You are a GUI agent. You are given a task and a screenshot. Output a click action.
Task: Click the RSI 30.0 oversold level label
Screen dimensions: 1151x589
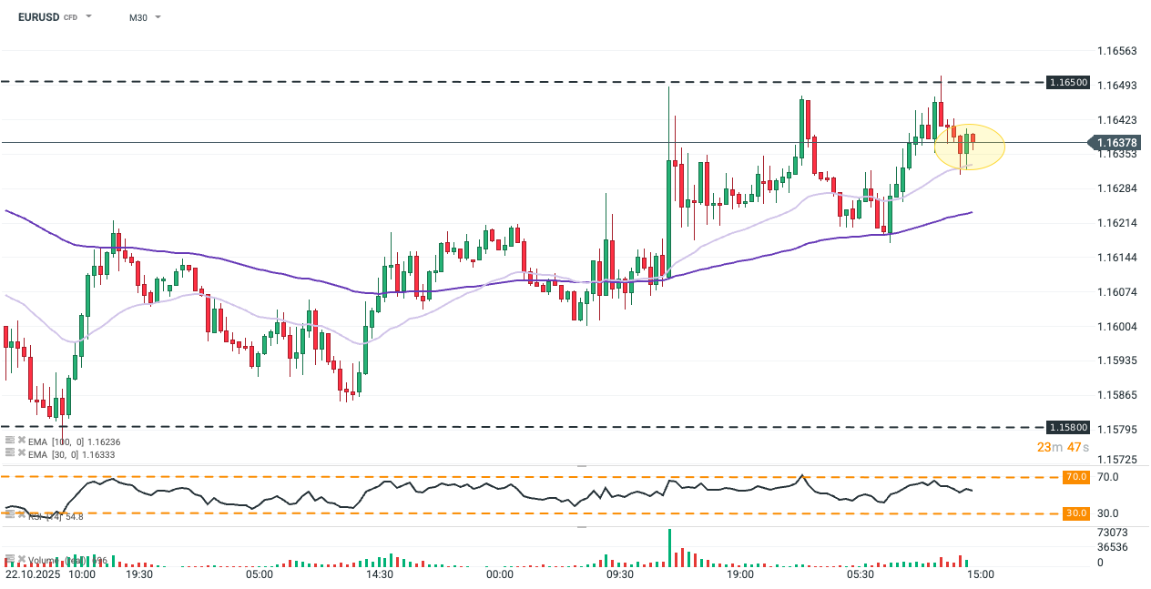[1076, 513]
